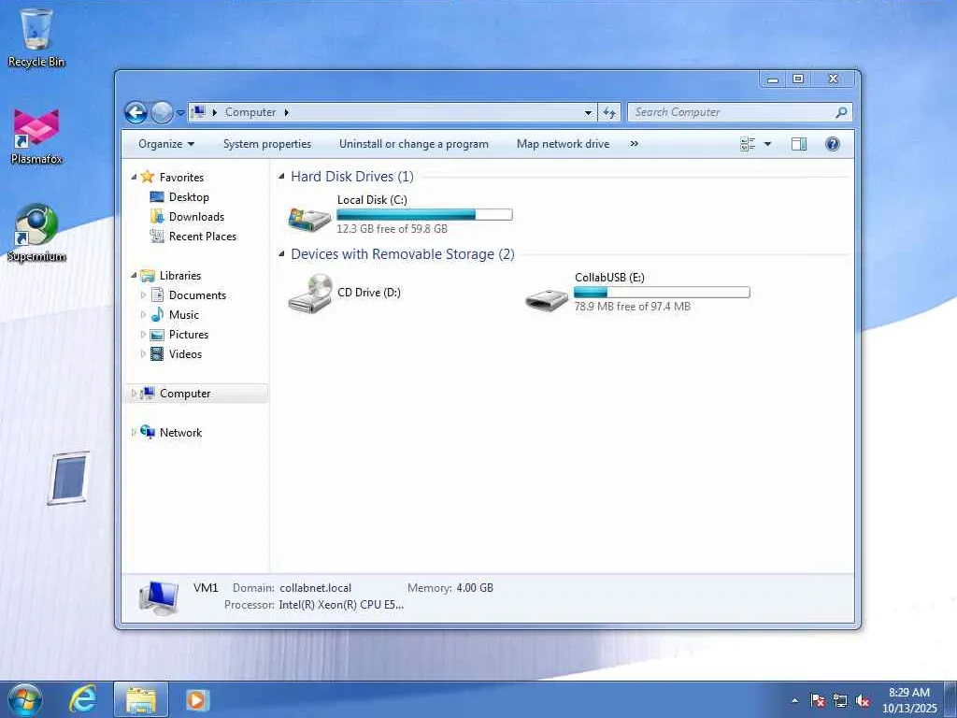The height and width of the screenshot is (718, 957).
Task: Click the 12.3 GB free of 59.8 GB text
Action: (x=392, y=229)
